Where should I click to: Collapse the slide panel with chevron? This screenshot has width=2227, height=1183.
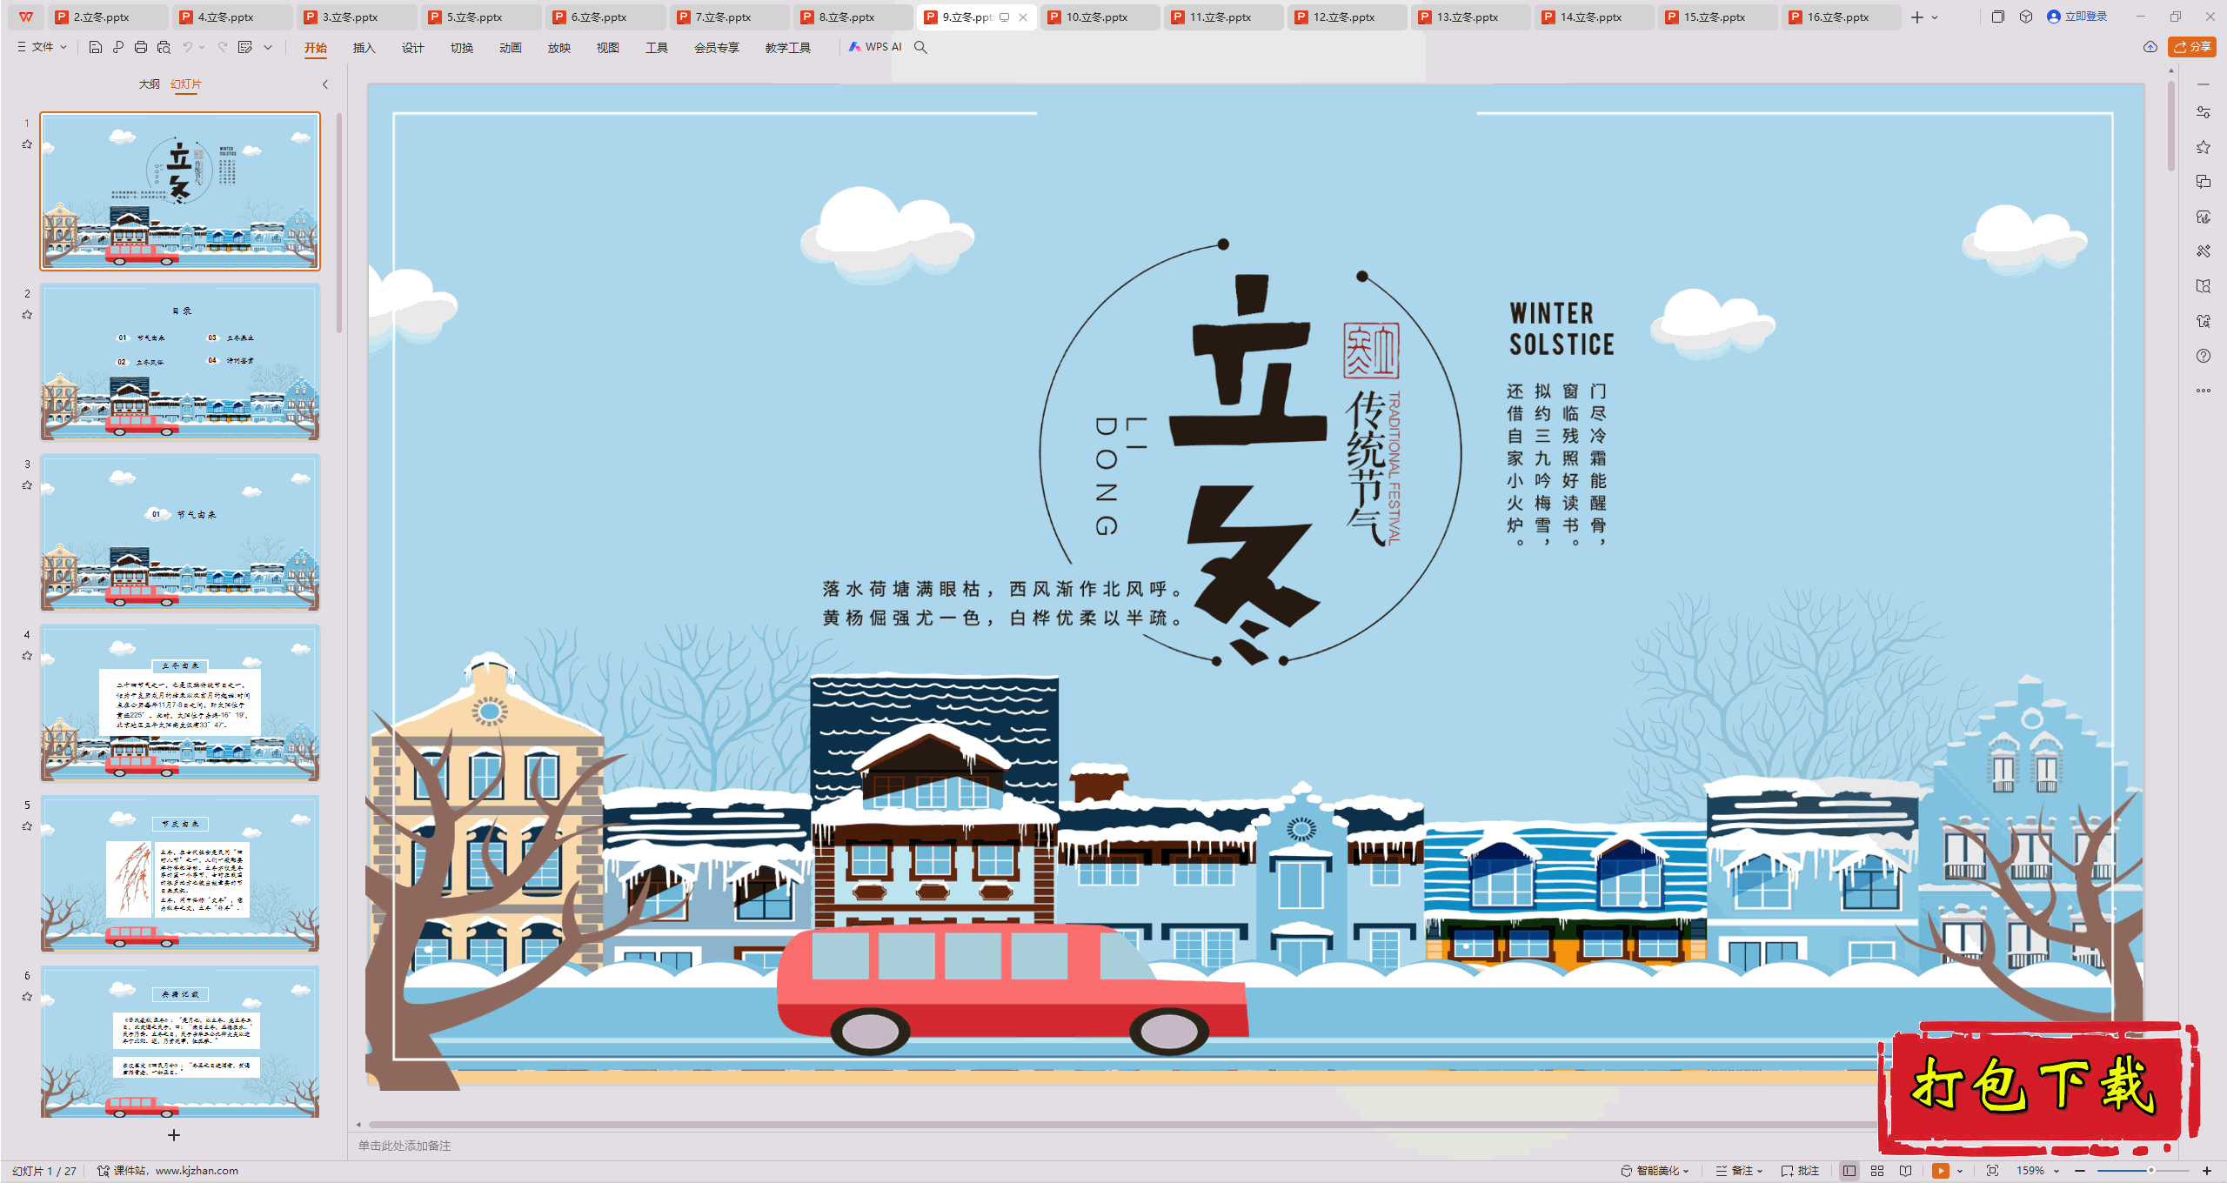(325, 84)
